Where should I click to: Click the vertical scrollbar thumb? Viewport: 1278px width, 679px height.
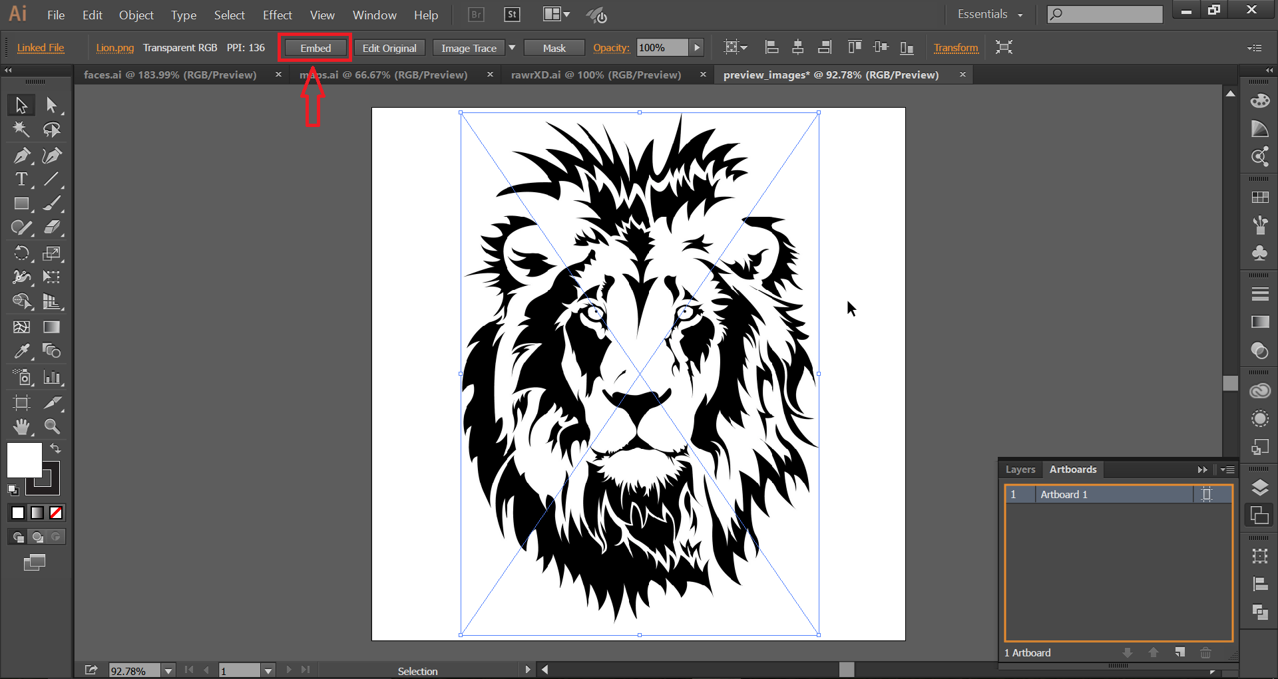pyautogui.click(x=1230, y=384)
